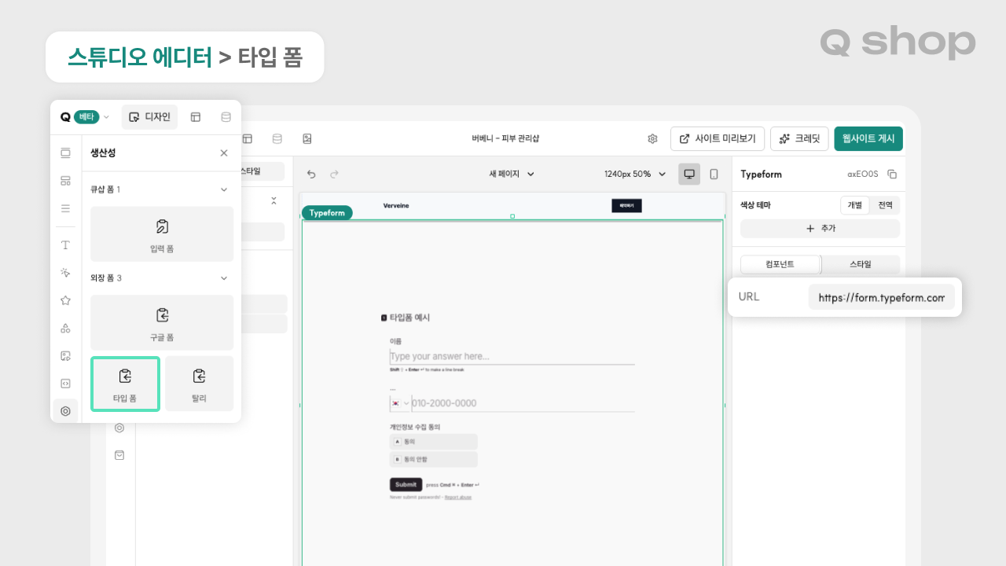Click the Typeform URL input field
Image resolution: width=1006 pixels, height=566 pixels.
pos(881,297)
